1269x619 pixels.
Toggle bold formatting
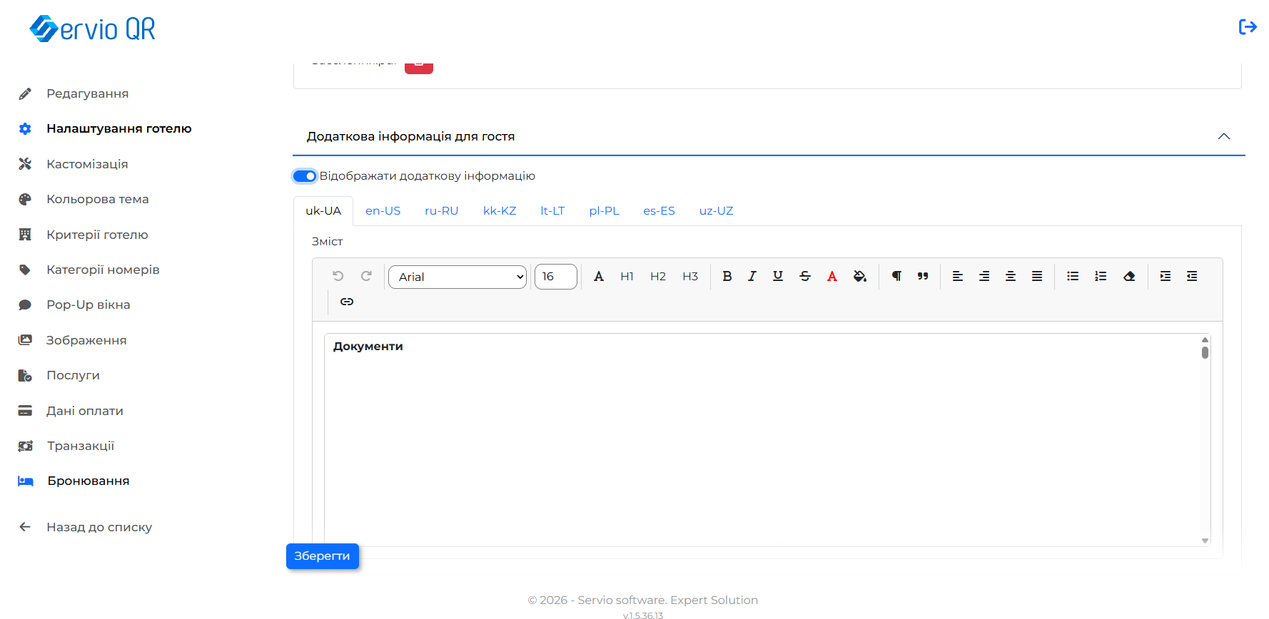[x=727, y=276]
